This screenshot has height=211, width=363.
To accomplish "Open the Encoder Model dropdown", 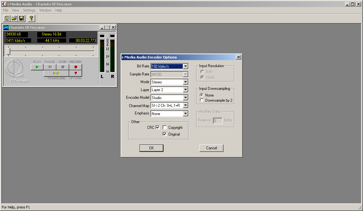I will tap(185, 98).
